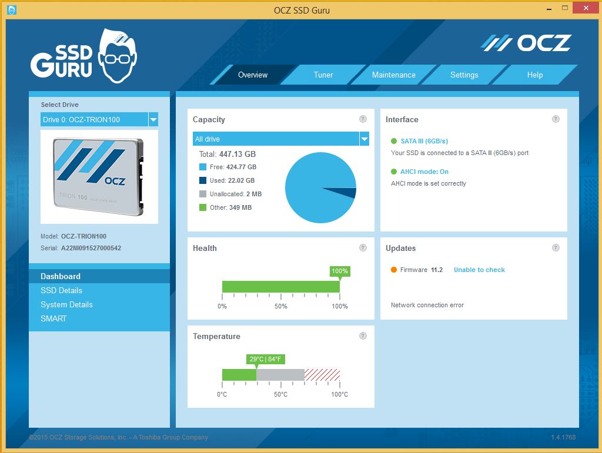602x453 pixels.
Task: Click the light blue Free legend swatch
Action: (203, 167)
